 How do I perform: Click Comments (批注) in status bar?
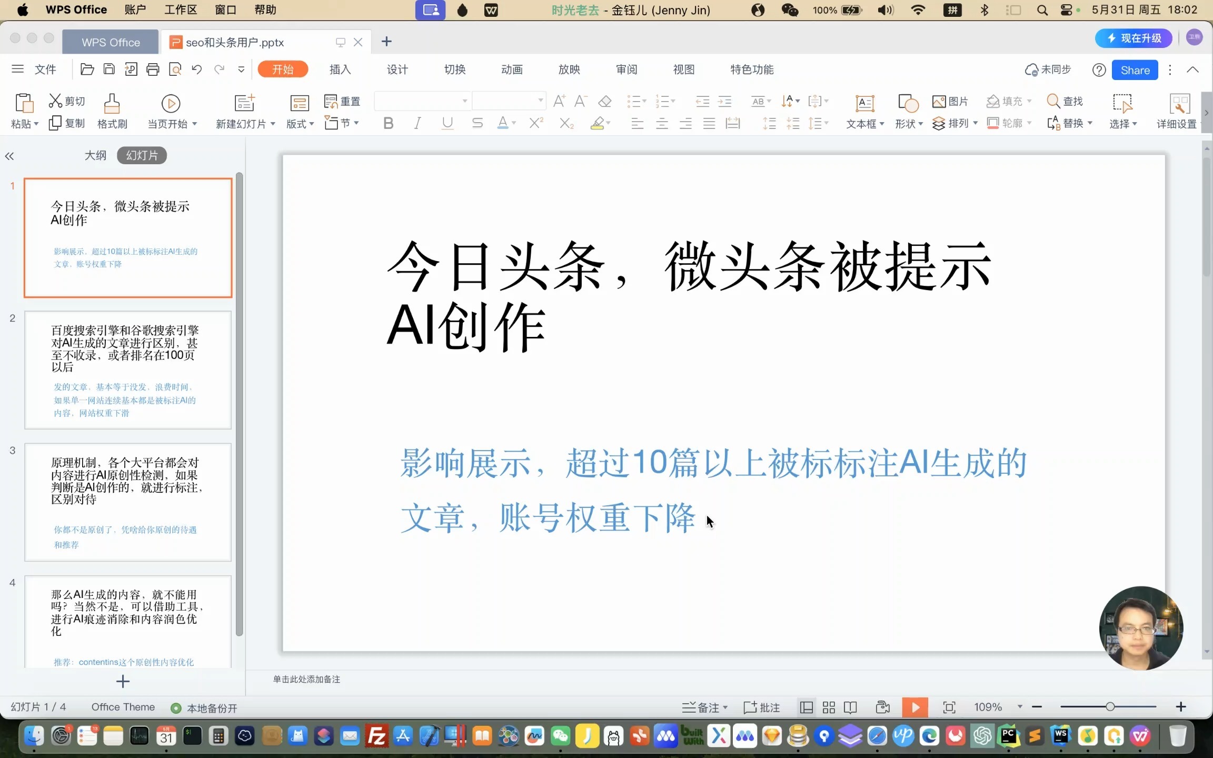click(x=761, y=707)
